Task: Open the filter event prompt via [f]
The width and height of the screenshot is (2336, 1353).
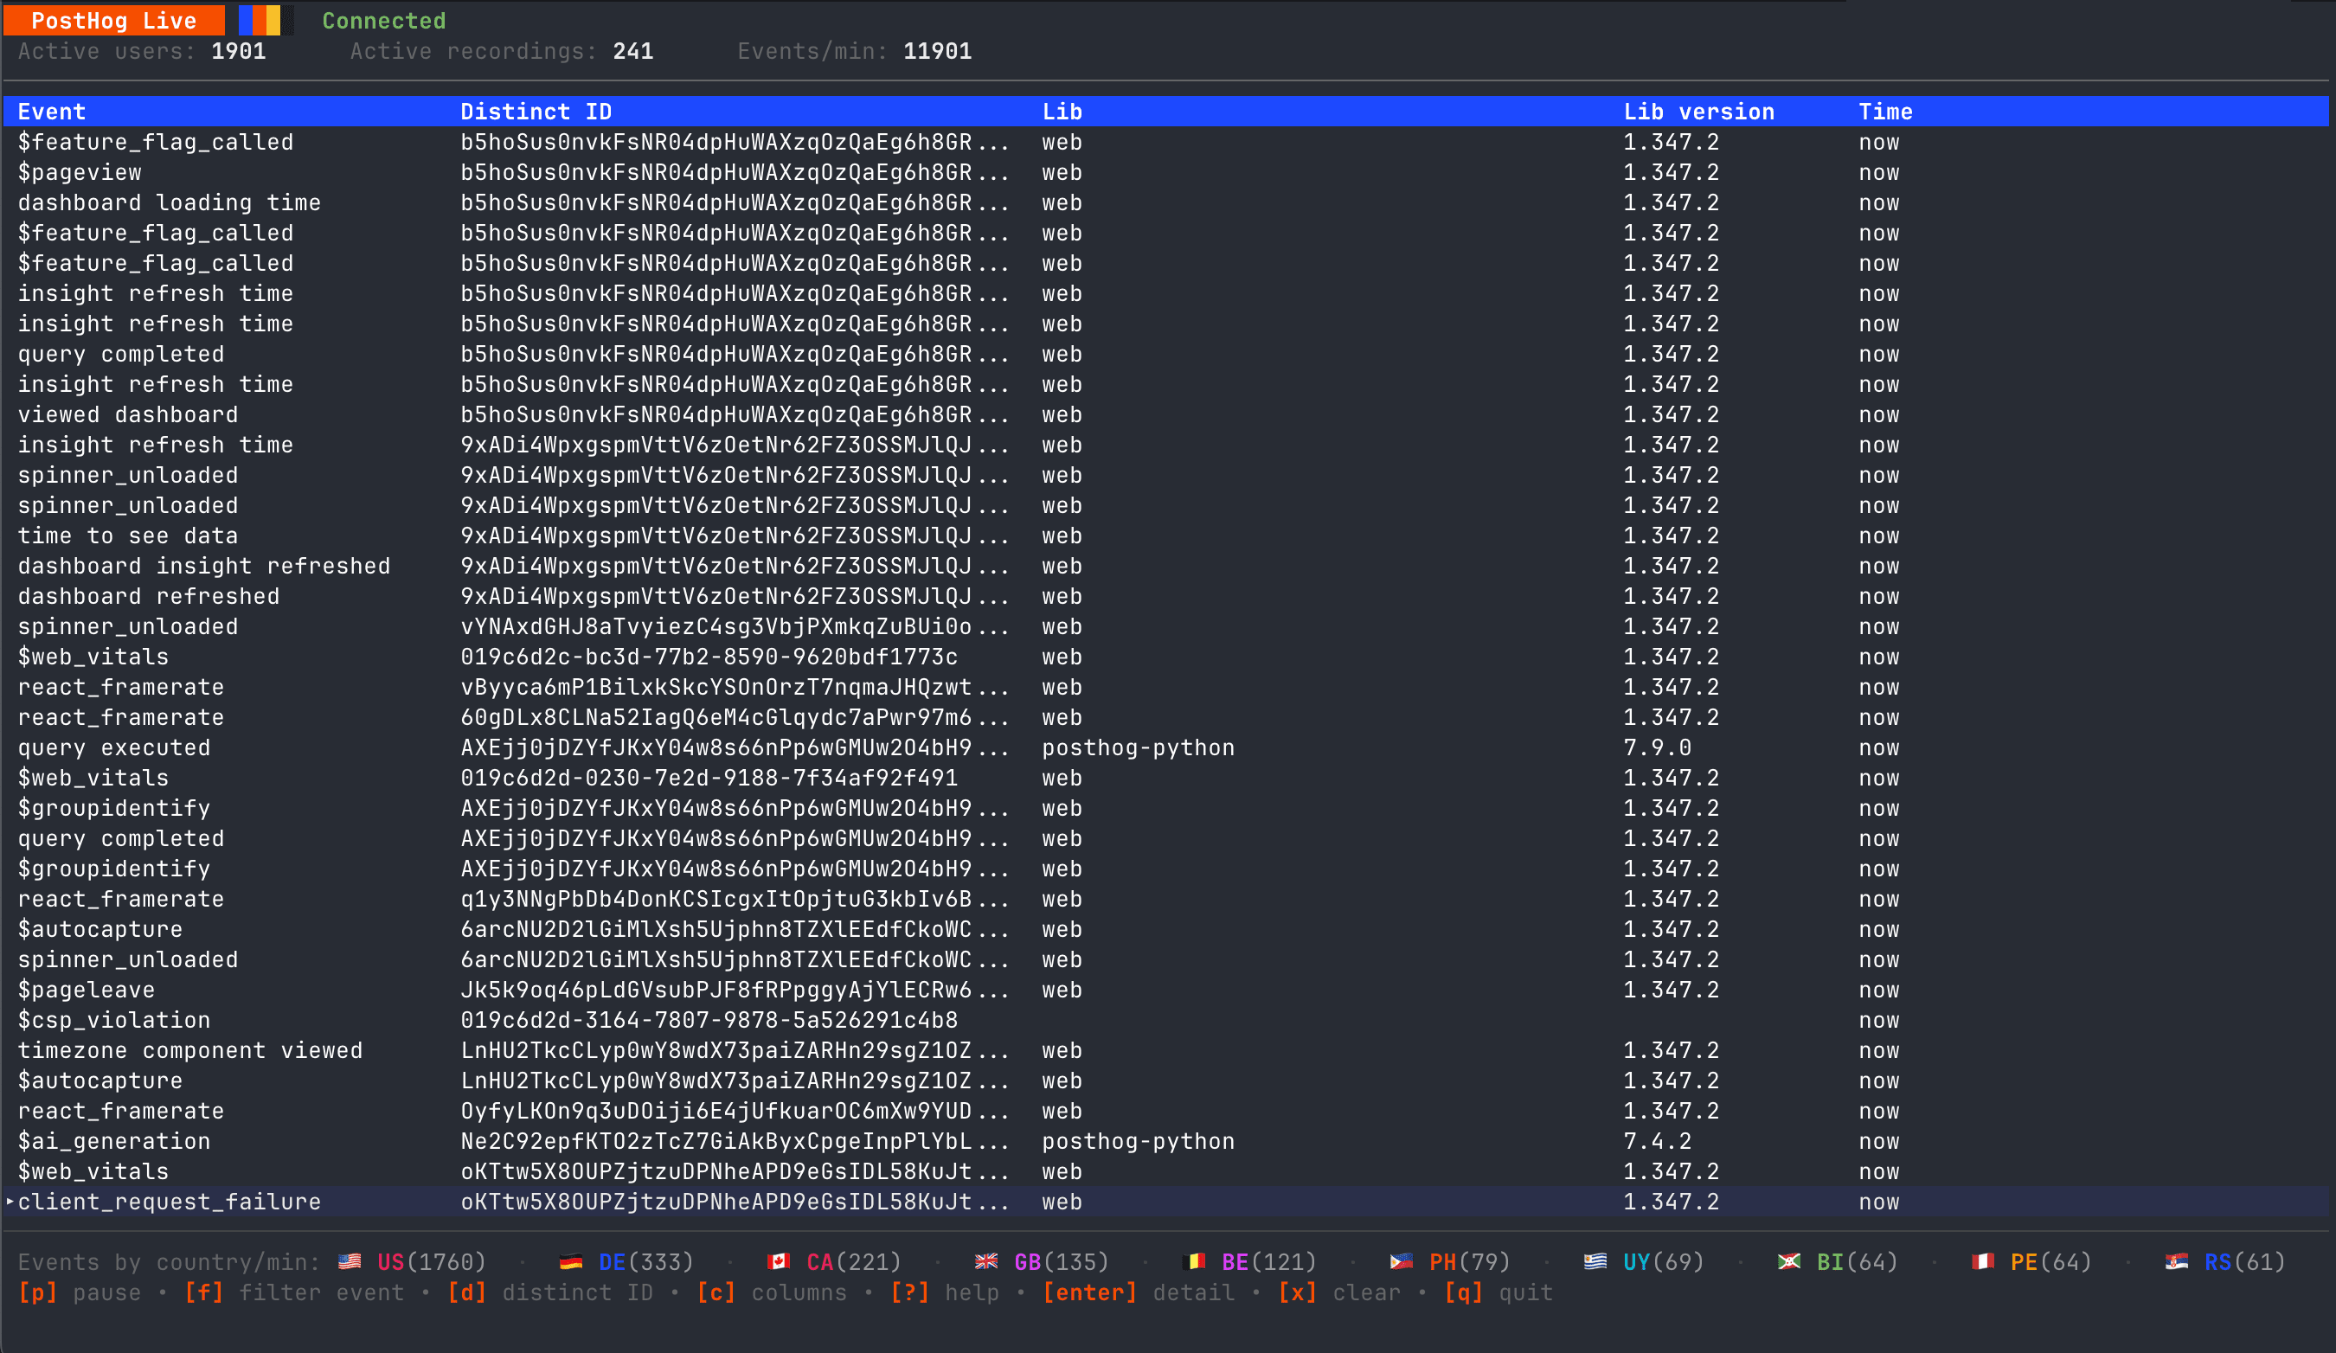Action: coord(203,1292)
